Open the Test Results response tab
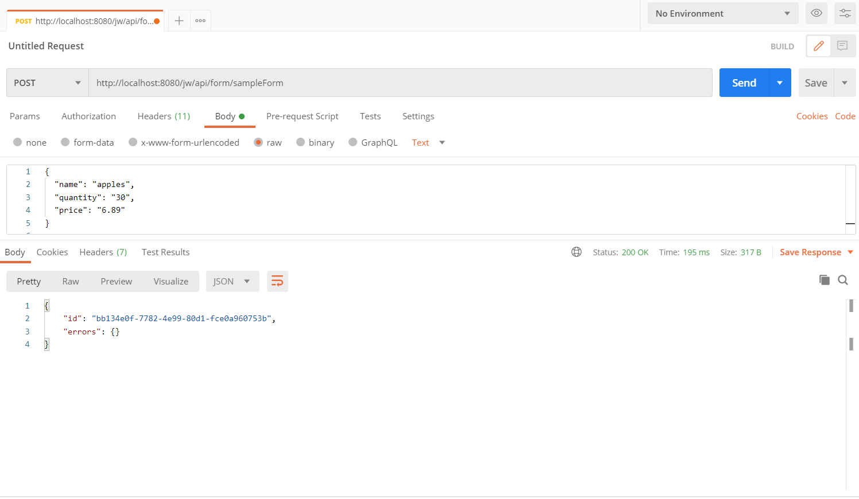This screenshot has width=859, height=499. pos(165,252)
